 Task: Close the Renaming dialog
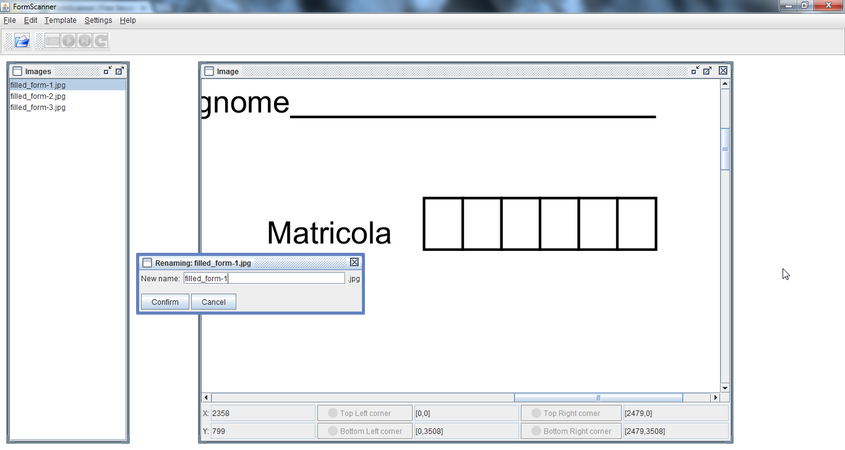(354, 263)
